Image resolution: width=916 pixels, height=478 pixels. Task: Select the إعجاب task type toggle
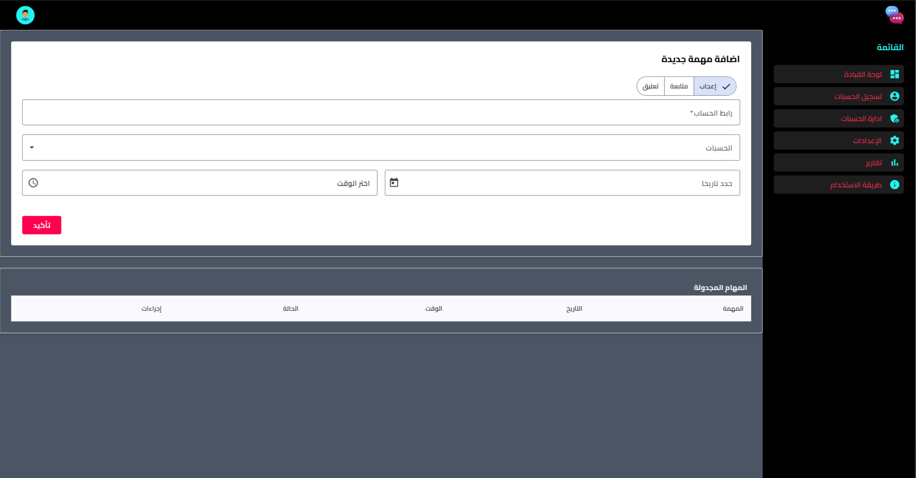click(x=715, y=86)
